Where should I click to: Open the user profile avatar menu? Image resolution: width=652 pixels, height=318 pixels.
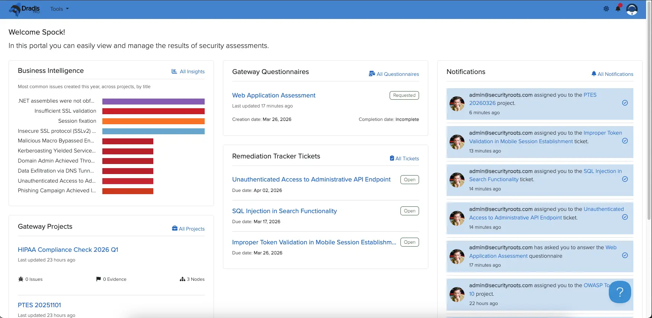pos(632,9)
